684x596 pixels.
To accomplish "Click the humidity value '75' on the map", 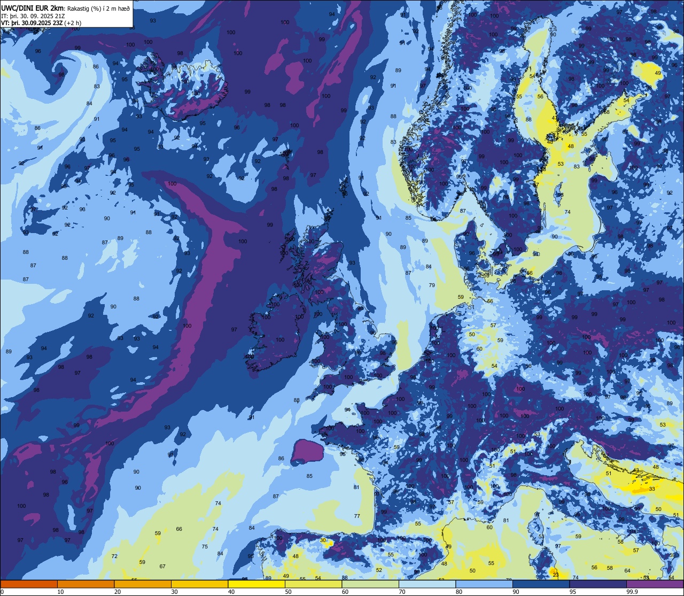I will point(205,546).
